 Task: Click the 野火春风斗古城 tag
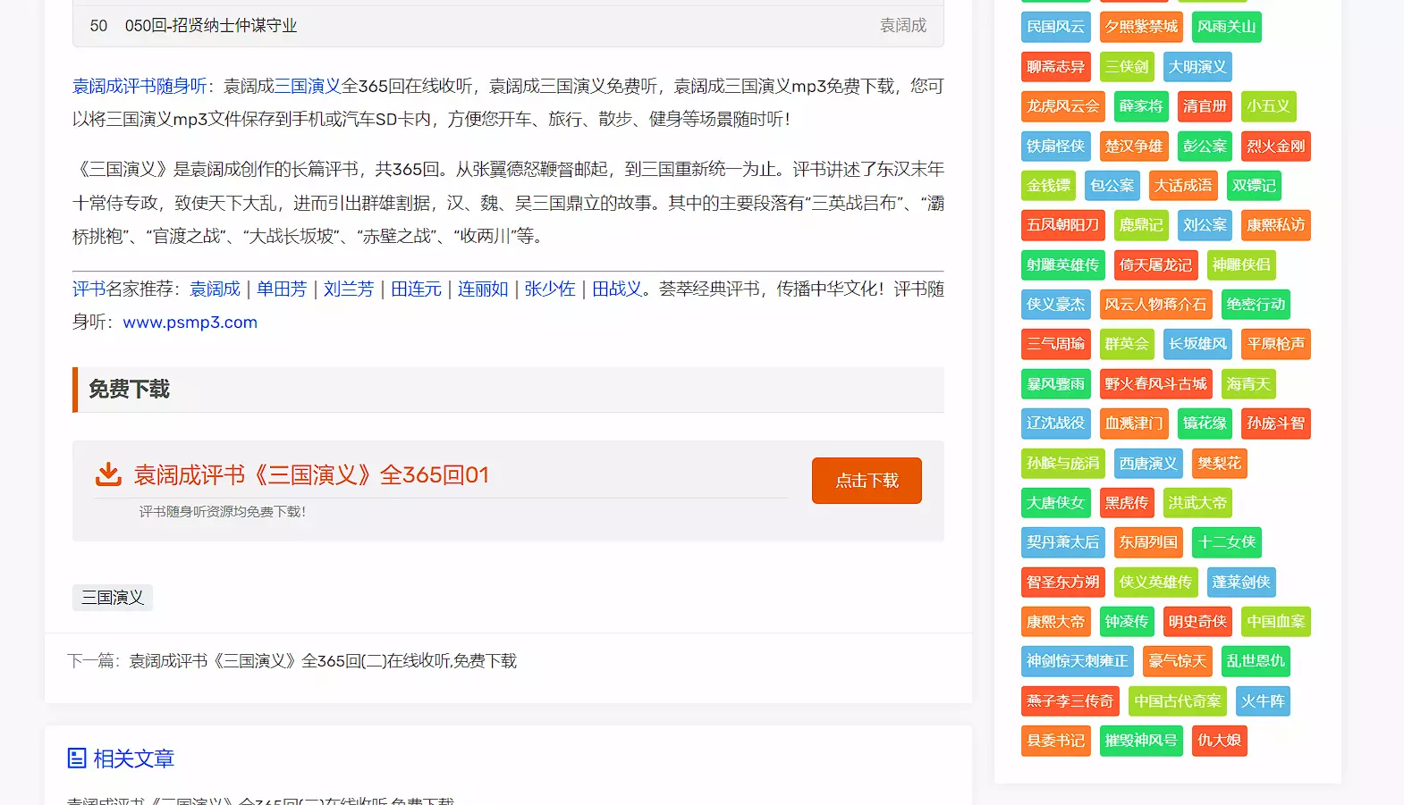(1155, 384)
